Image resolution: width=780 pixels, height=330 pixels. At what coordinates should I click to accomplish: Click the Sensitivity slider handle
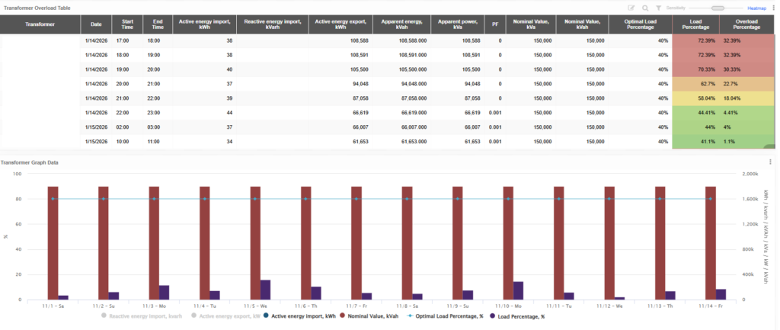[718, 8]
